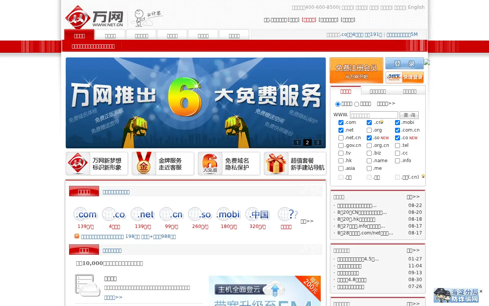Show banner slide 1
Viewport: 489px width, 306px height.
297,143
